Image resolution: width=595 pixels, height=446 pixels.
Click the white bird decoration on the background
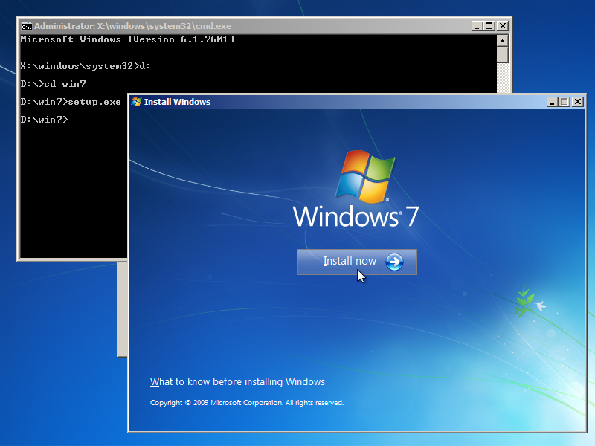pyautogui.click(x=541, y=305)
